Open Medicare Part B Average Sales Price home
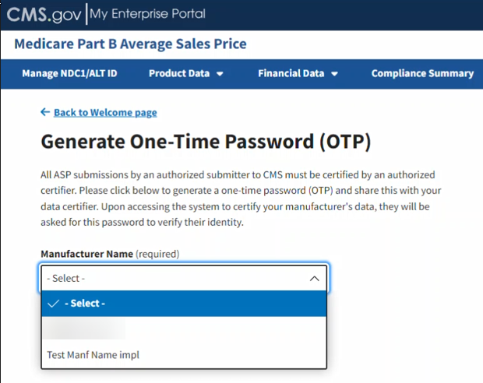Viewport: 483px width, 383px height. click(130, 44)
